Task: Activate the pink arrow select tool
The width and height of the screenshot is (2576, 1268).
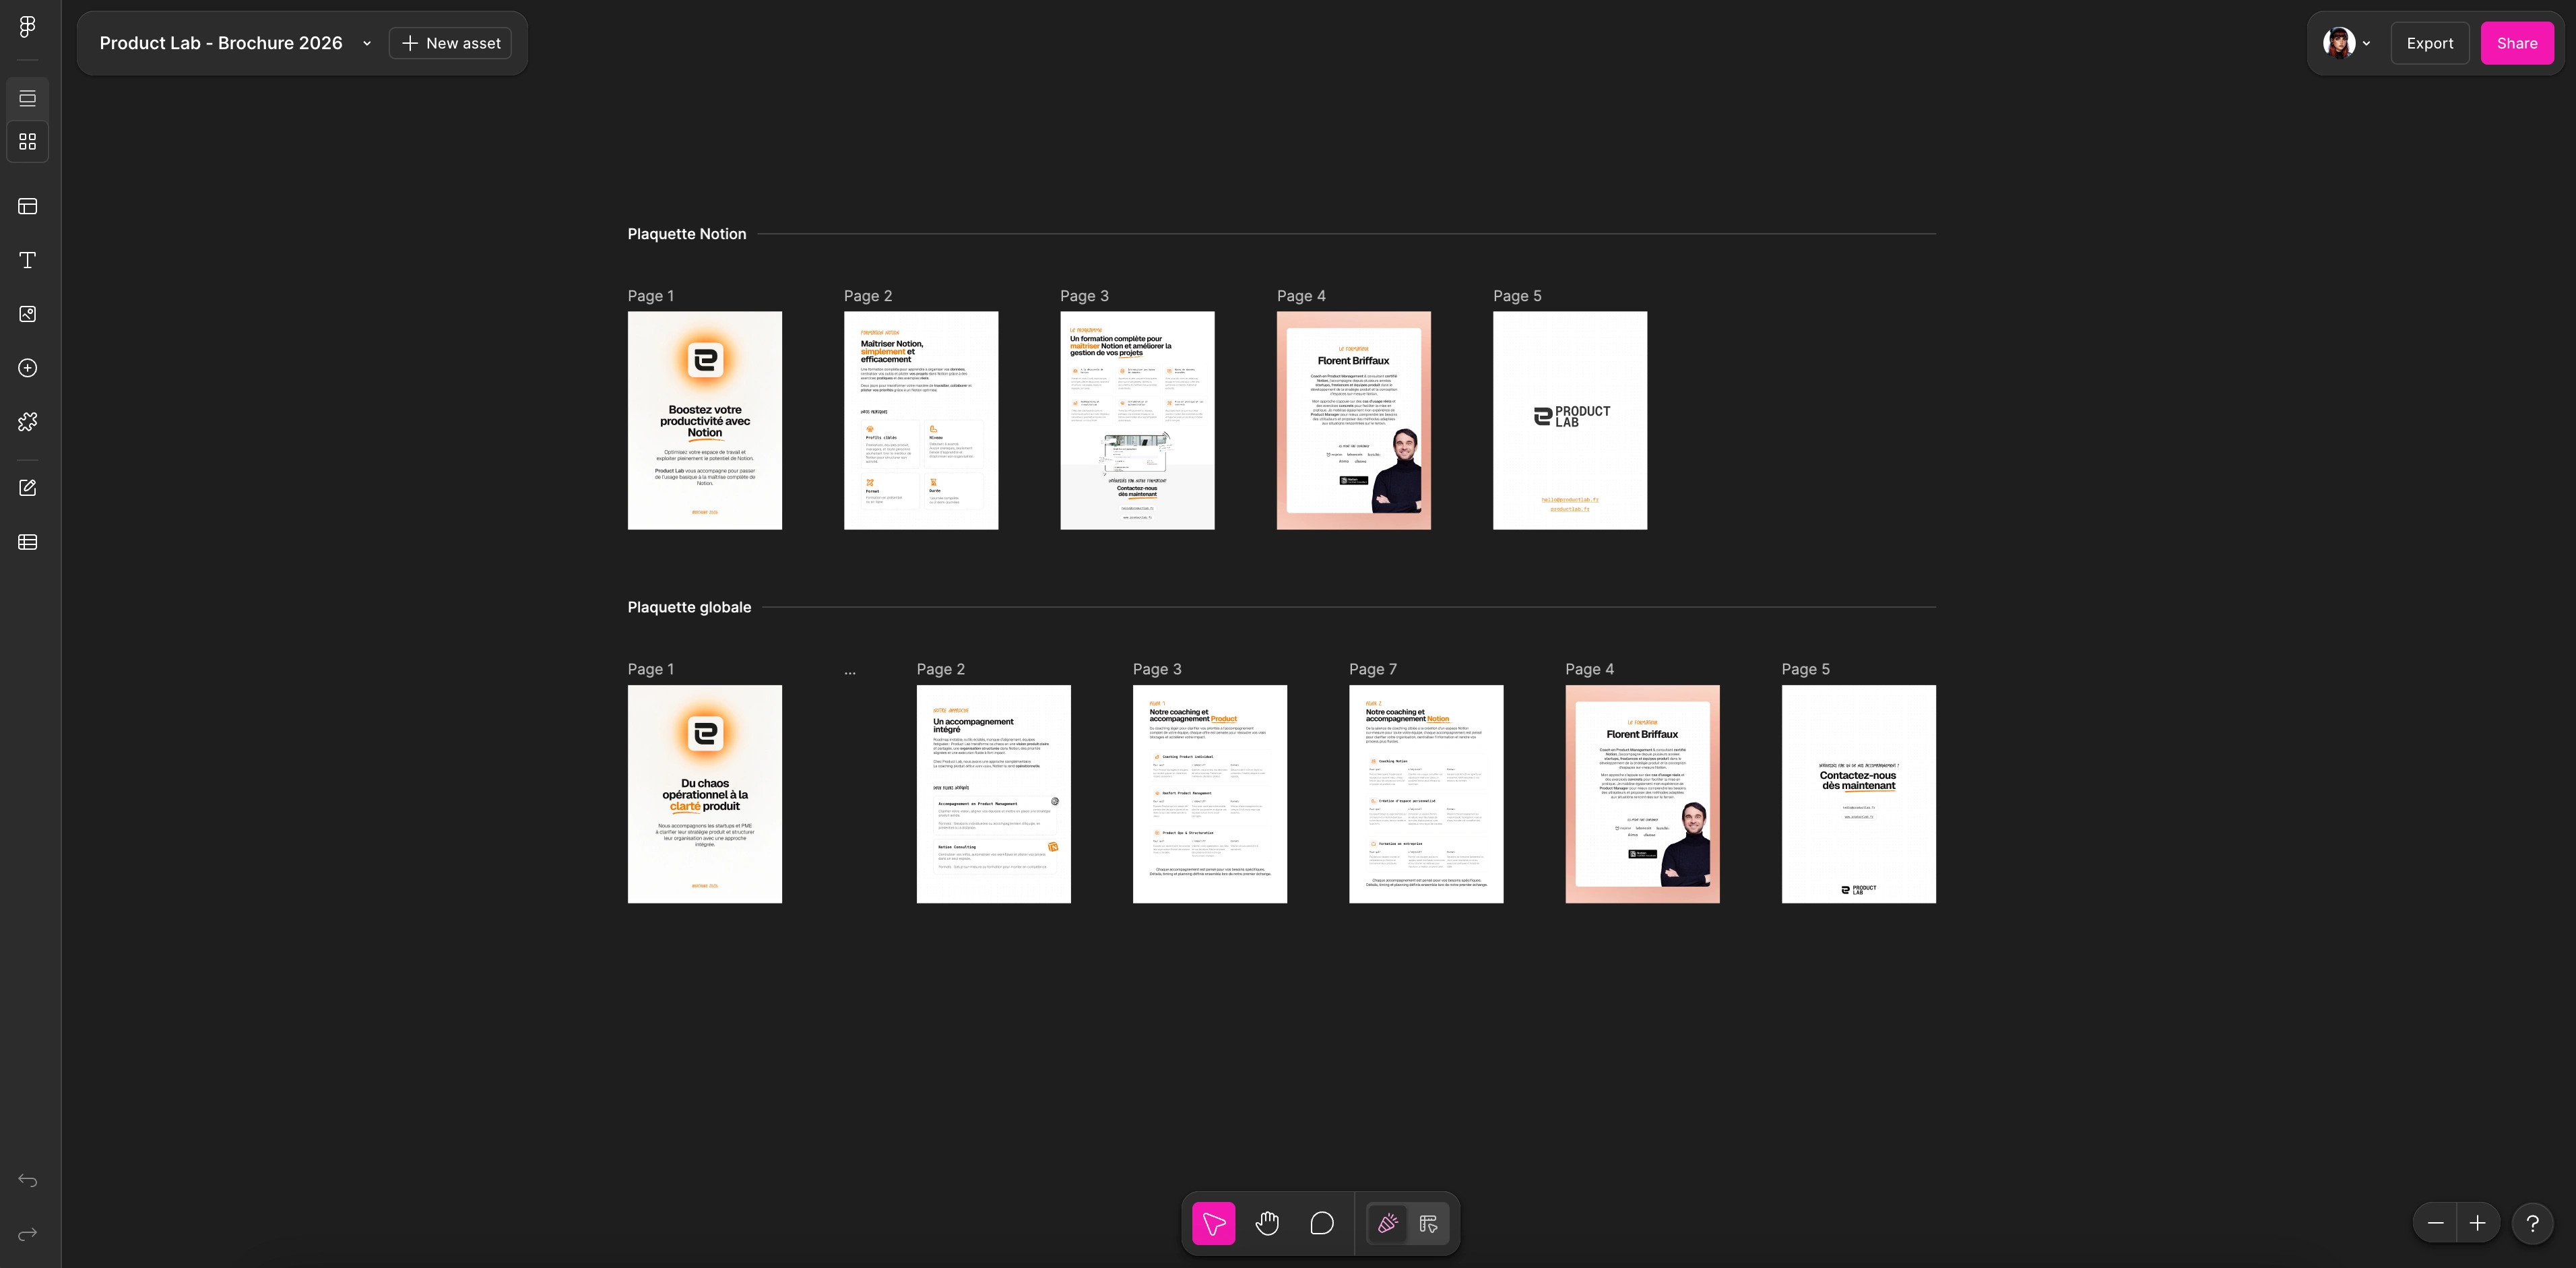Action: coord(1213,1223)
